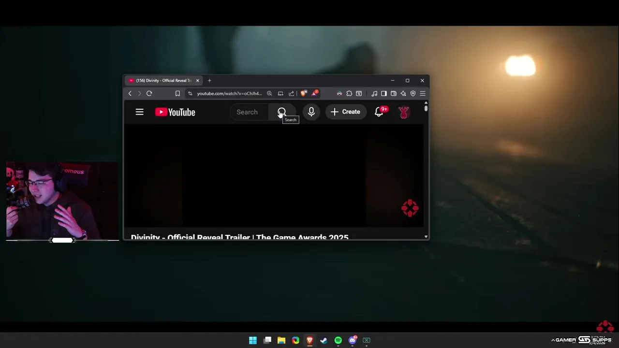Click the youtube.com URL address field
This screenshot has width=619, height=348.
click(229, 93)
